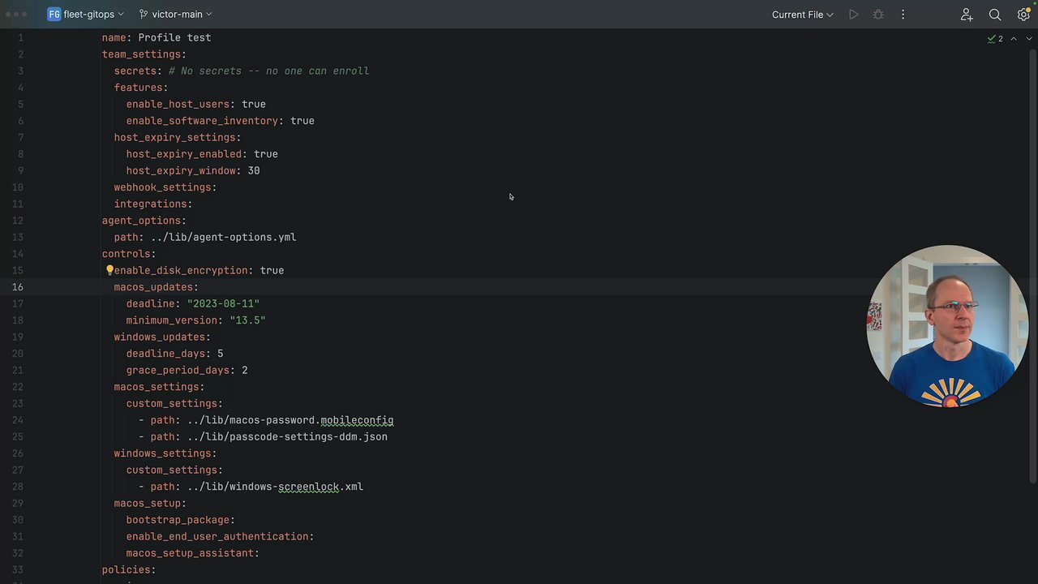Click the windows-screenlock.xml path text
The image size is (1038, 584).
pos(275,487)
